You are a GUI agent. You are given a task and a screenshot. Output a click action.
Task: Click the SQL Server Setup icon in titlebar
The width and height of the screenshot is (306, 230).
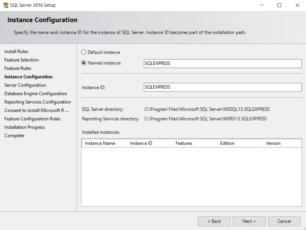pos(5,5)
